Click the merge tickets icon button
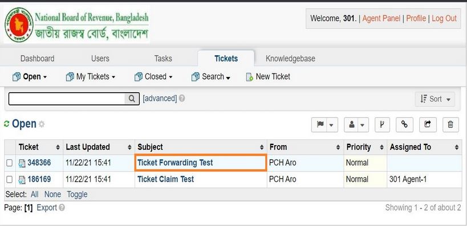The height and width of the screenshot is (226, 467). (382, 125)
